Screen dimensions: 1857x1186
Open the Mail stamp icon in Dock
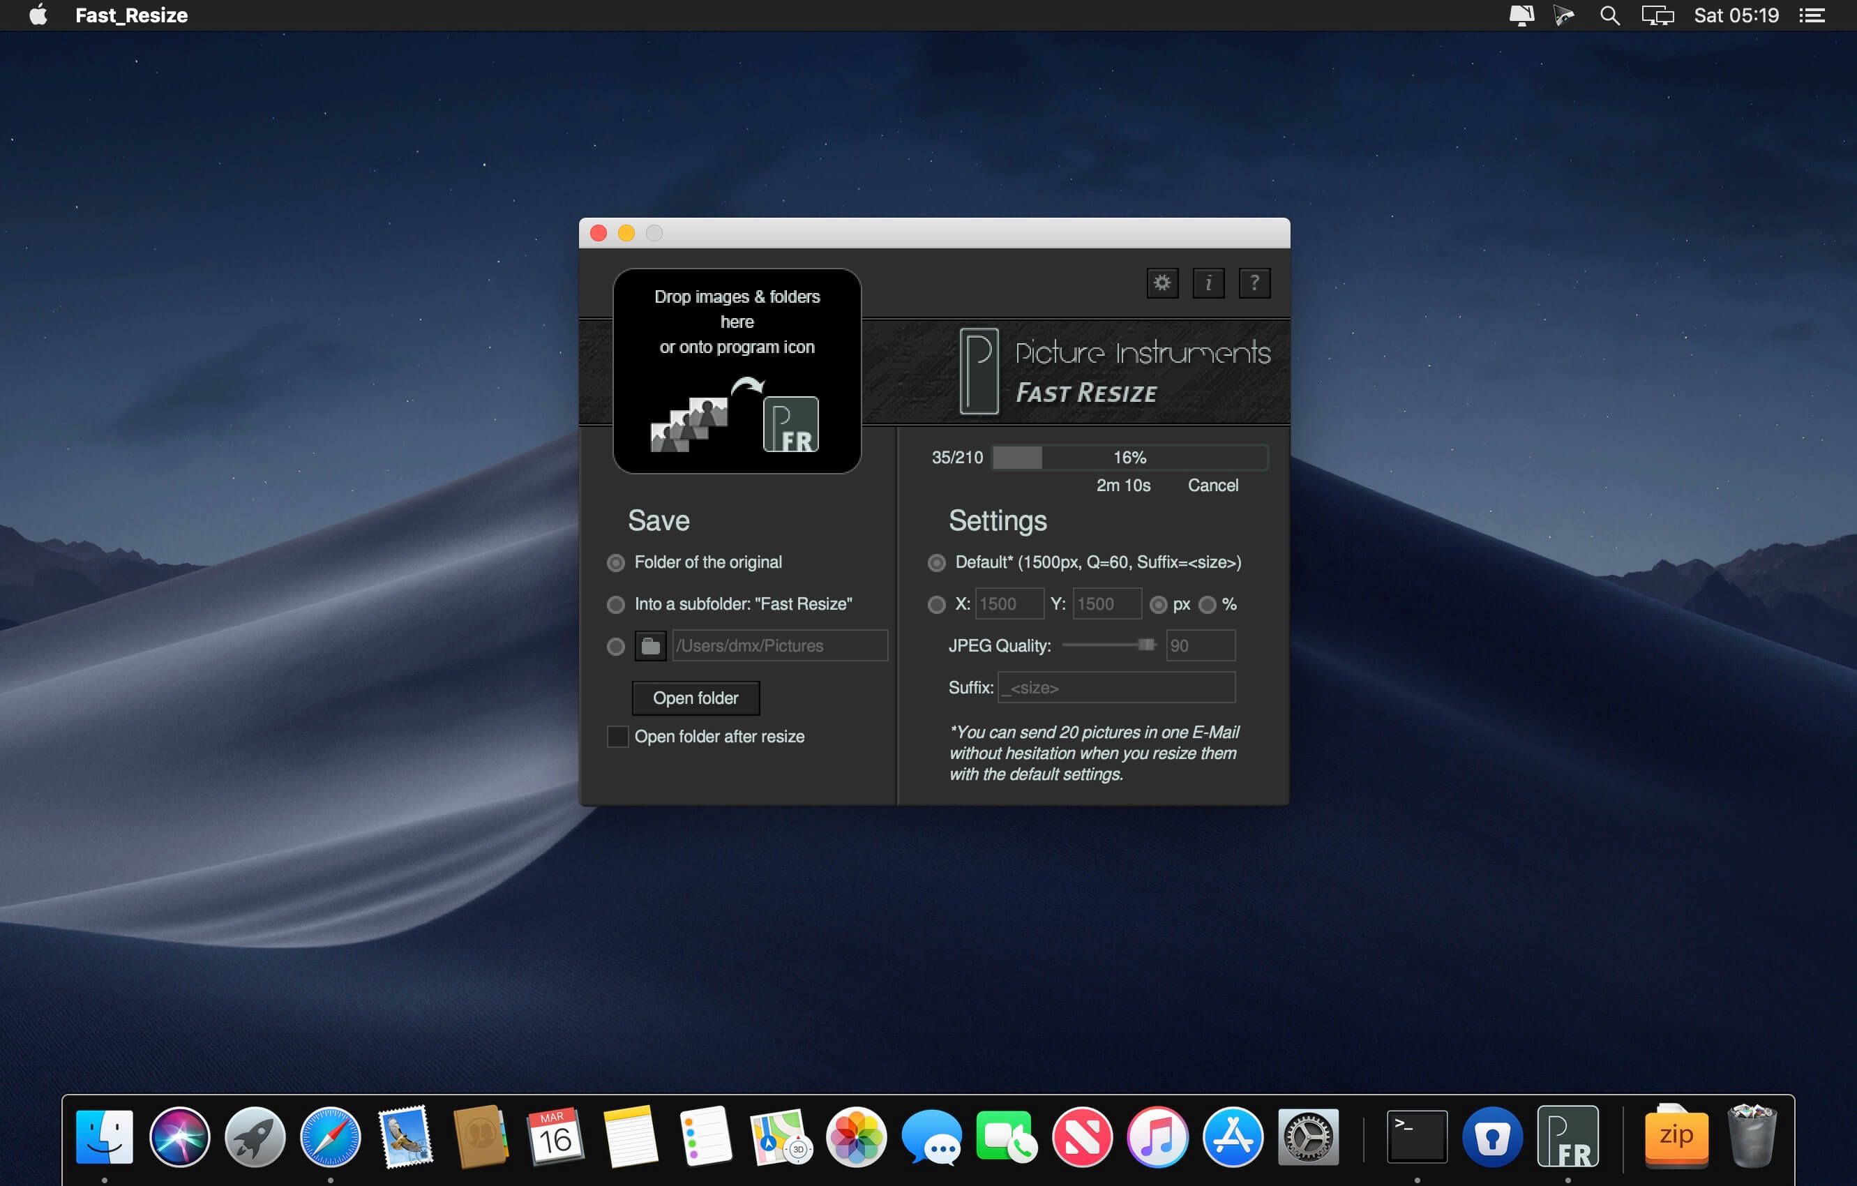click(x=405, y=1136)
